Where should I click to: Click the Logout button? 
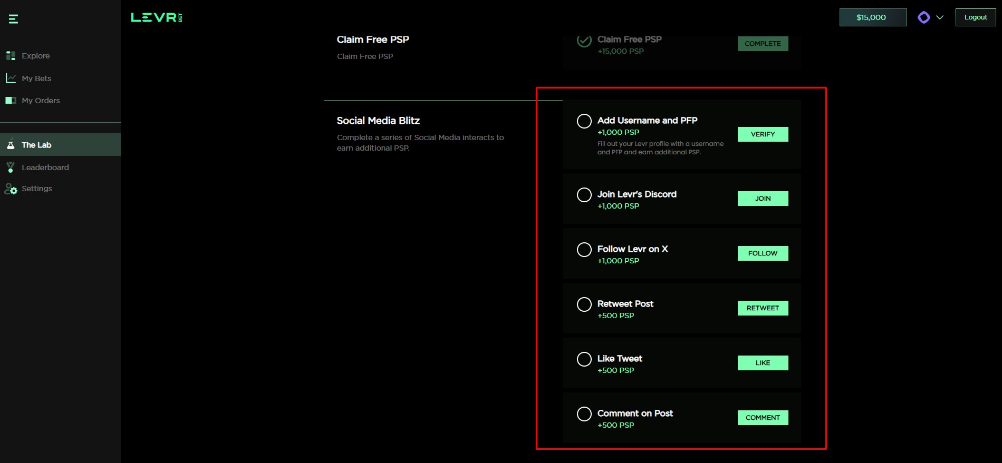pos(975,17)
